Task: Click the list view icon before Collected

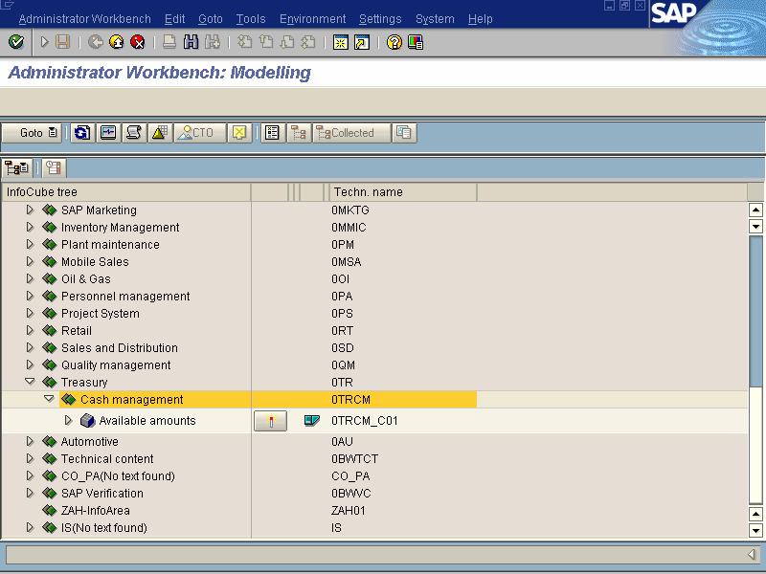Action: click(273, 133)
